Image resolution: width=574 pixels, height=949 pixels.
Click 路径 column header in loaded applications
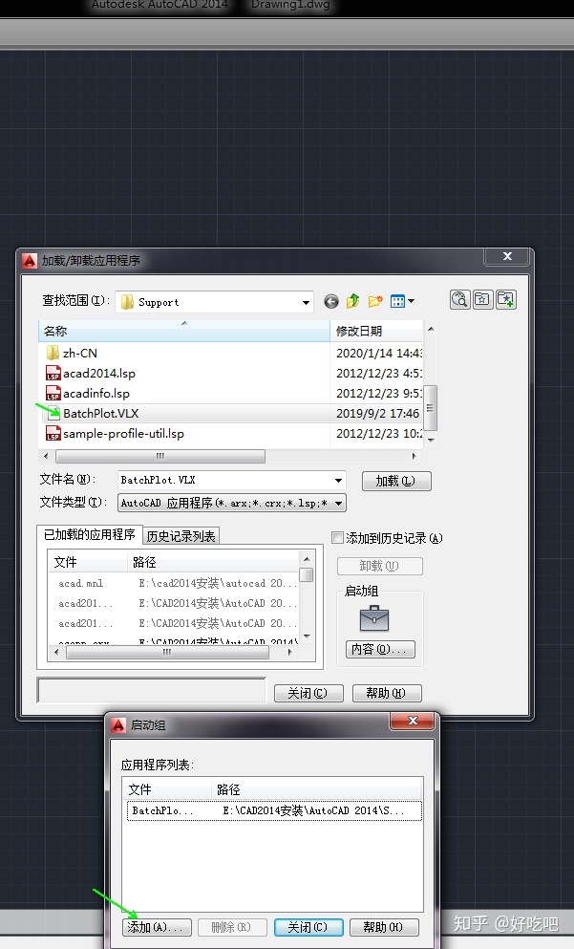213,562
